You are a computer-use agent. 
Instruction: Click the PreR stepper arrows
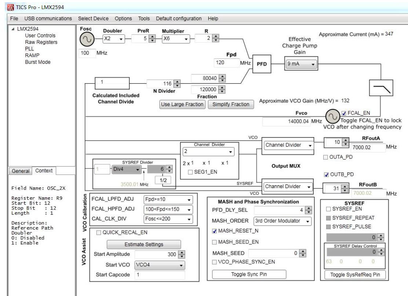[x=152, y=39]
